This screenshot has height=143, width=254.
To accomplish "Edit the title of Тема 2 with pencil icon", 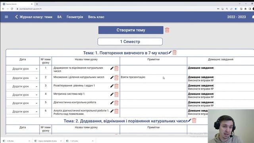I will click(190, 120).
